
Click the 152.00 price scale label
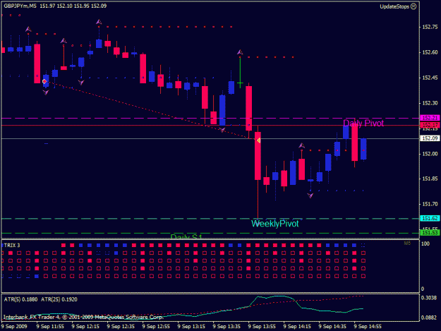point(430,154)
